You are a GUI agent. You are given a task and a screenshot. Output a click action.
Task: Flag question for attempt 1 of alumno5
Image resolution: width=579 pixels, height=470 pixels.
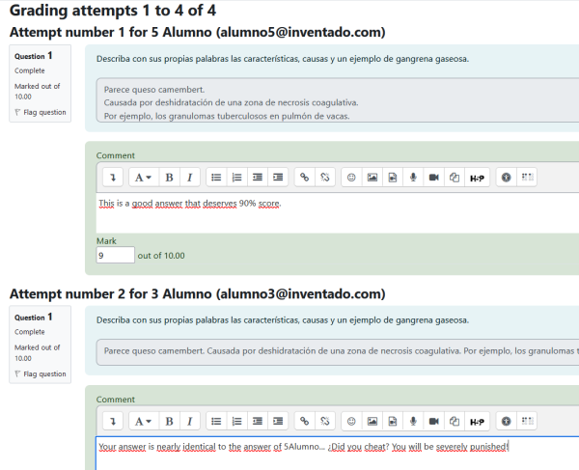(x=41, y=112)
